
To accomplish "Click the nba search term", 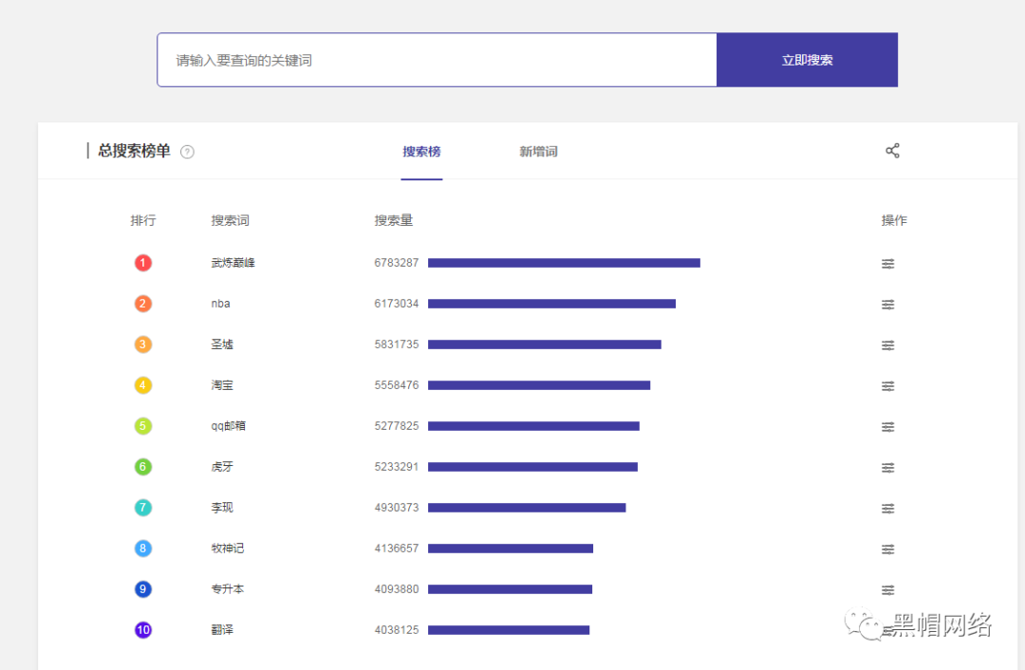I will pyautogui.click(x=220, y=304).
